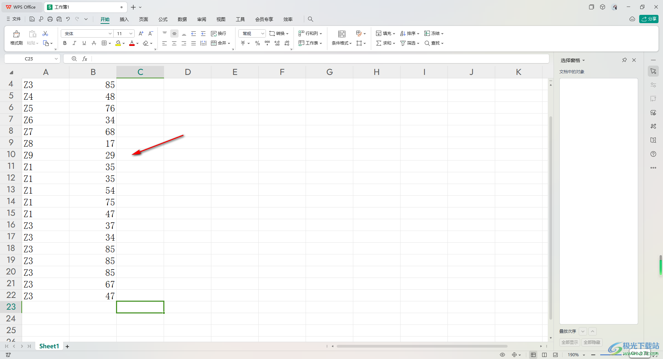Open the 数据 (Data) tab
The width and height of the screenshot is (663, 359).
182,19
